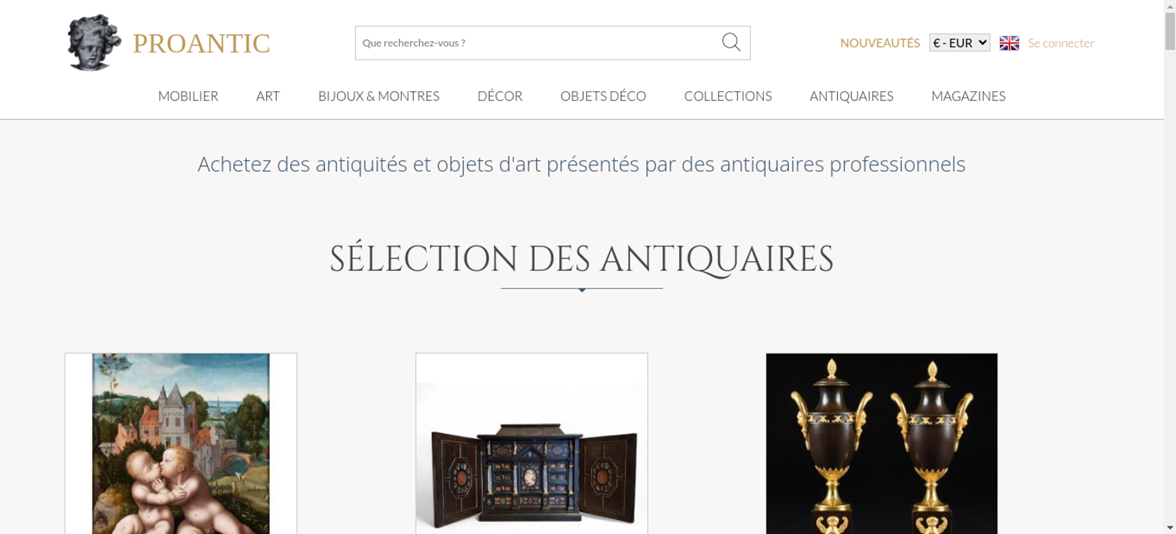Open the kissing cherubs painting thumbnail
1176x534 pixels.
point(181,443)
